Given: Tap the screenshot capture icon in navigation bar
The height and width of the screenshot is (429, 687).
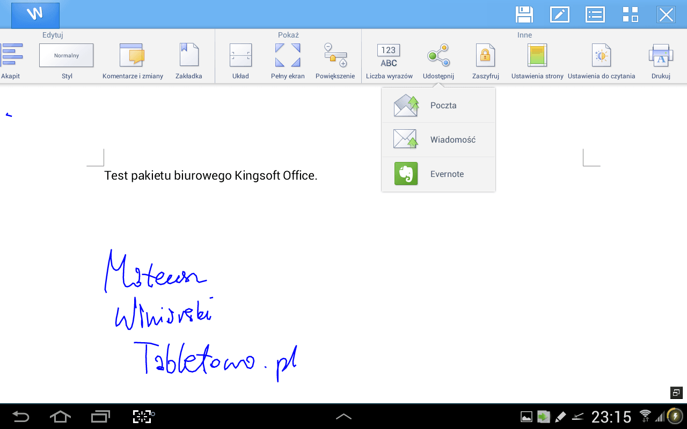Looking at the screenshot, I should pos(143,417).
